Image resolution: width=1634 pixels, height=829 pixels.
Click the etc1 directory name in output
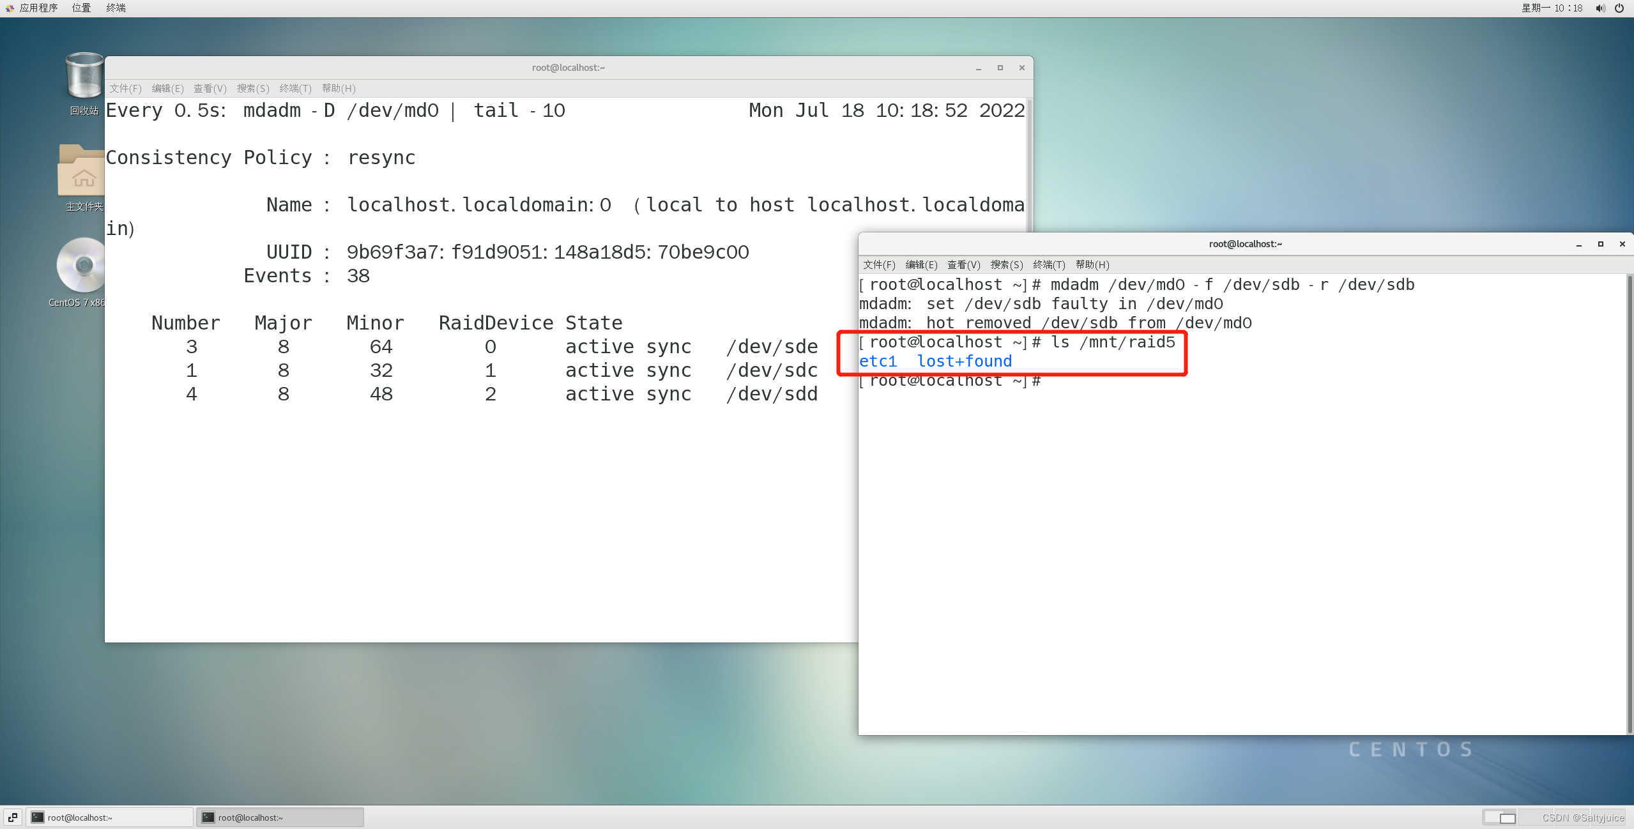tap(878, 361)
